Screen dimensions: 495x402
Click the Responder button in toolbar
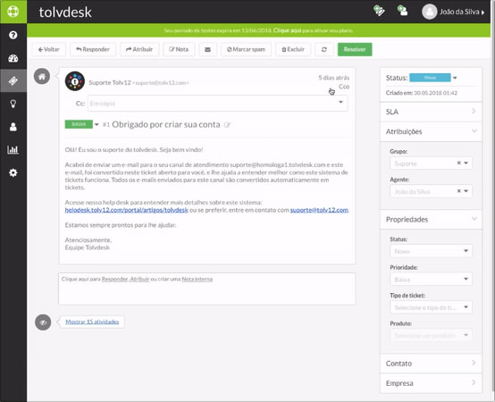(x=93, y=49)
